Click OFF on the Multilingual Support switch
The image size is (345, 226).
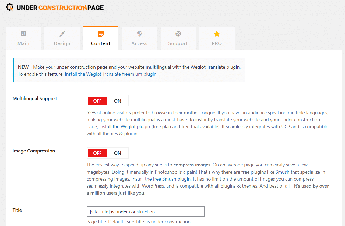click(x=97, y=100)
